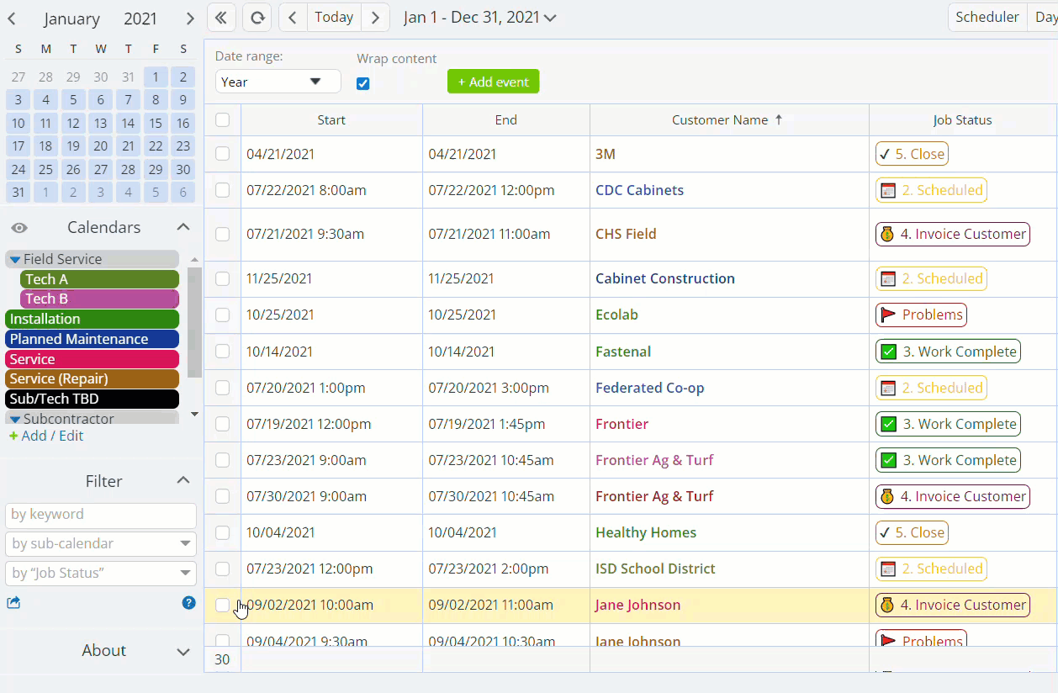Show previous month in mini calendar

pyautogui.click(x=12, y=19)
